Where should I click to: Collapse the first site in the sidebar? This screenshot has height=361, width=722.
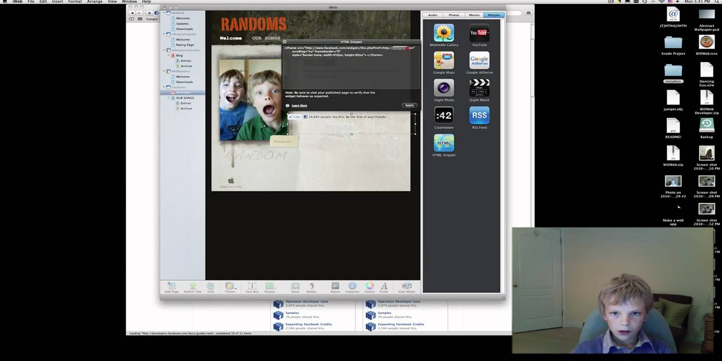click(164, 12)
